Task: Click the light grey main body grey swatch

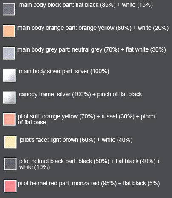Action: pyautogui.click(x=9, y=53)
